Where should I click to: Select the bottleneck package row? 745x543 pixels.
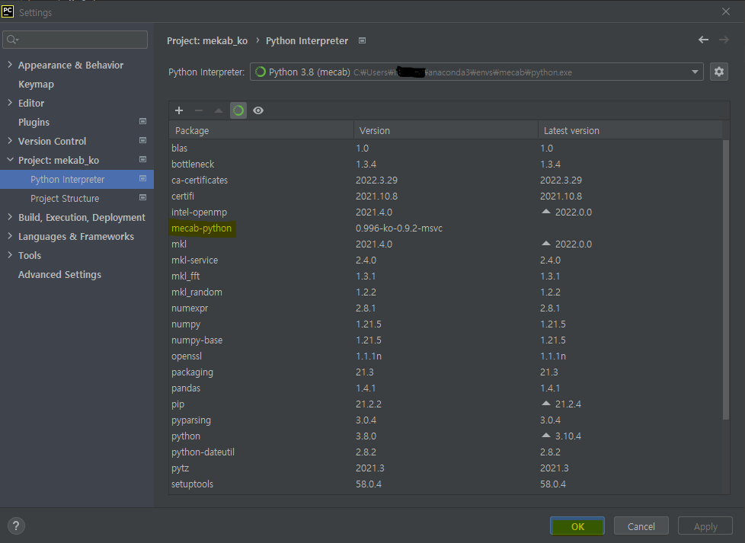(446, 164)
